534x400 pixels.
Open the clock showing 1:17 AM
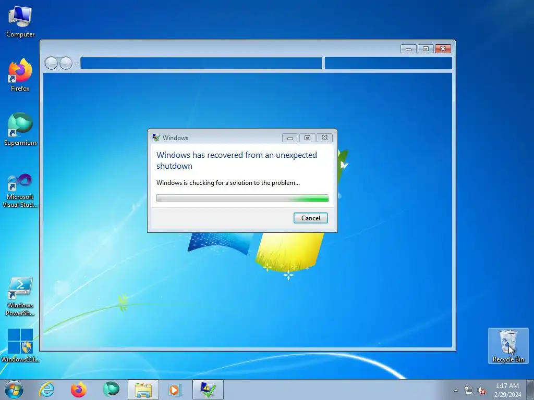coord(507,390)
